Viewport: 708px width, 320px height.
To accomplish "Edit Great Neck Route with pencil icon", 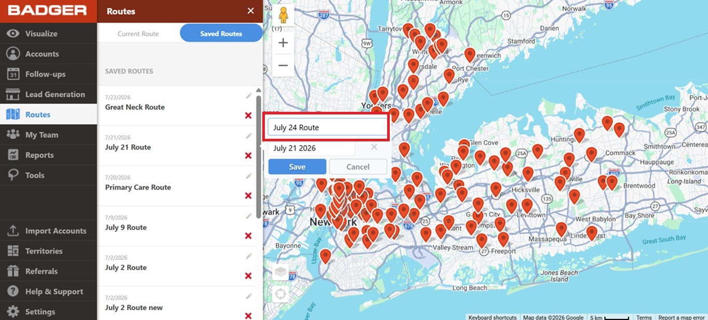I will (249, 96).
